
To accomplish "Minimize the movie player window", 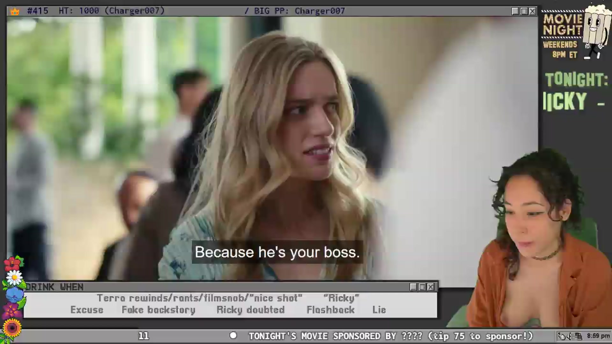I will (x=515, y=11).
